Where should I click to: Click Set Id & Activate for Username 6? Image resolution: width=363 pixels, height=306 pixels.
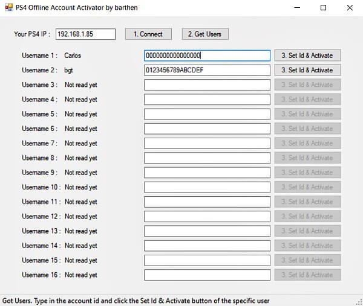pos(307,129)
